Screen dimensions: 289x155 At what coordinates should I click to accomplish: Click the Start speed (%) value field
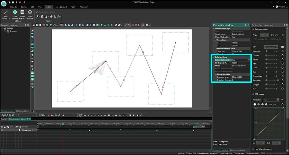click(241, 63)
